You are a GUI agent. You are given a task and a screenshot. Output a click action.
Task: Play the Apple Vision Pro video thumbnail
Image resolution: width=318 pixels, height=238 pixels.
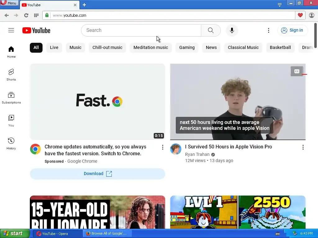pyautogui.click(x=238, y=102)
